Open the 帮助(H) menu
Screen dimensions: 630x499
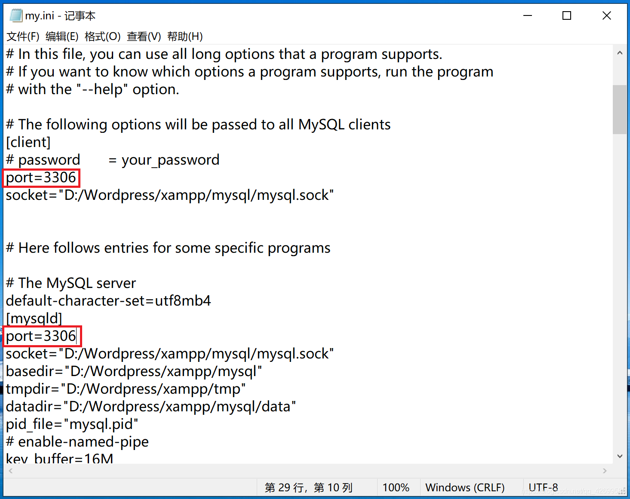pos(185,37)
